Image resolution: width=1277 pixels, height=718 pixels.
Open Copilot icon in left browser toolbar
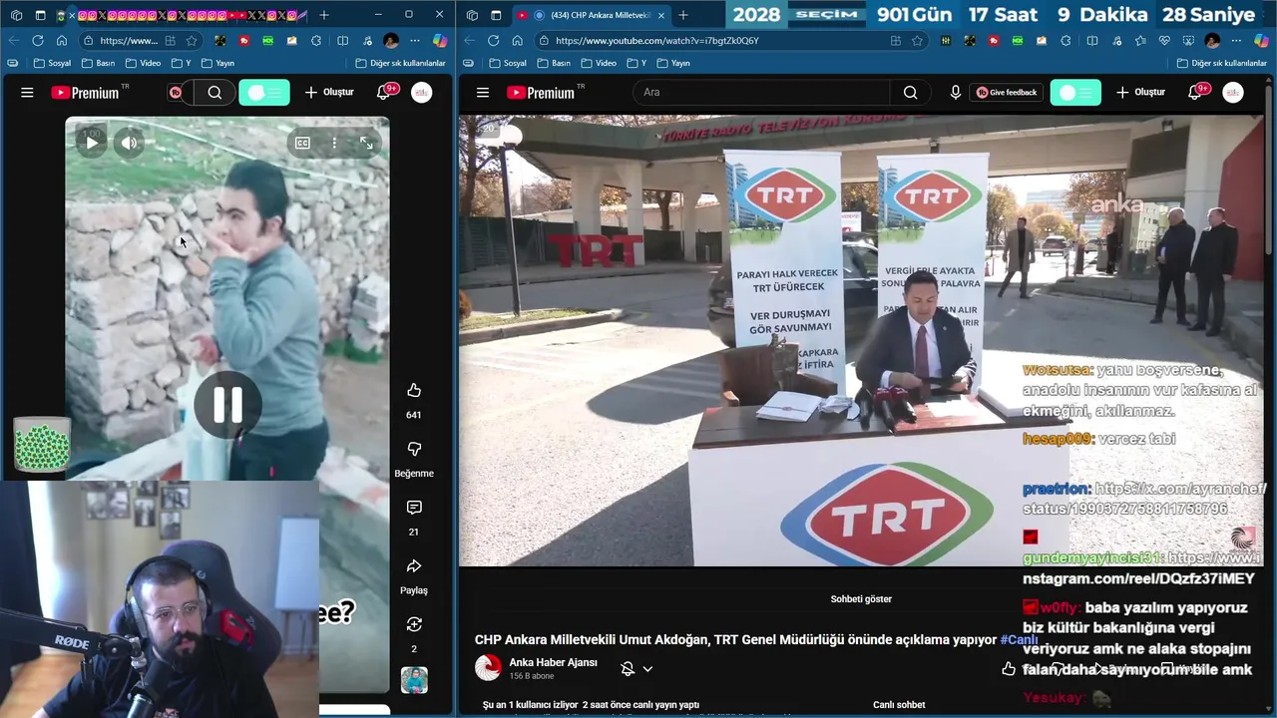[439, 41]
